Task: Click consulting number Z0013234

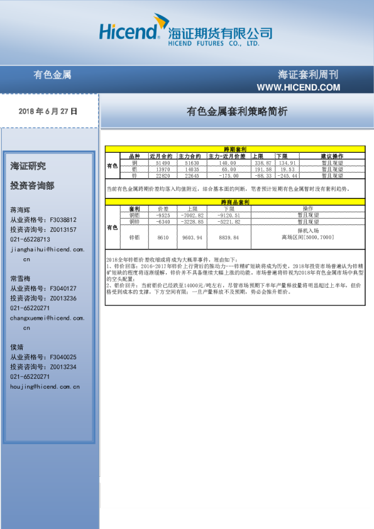Action: (63, 366)
